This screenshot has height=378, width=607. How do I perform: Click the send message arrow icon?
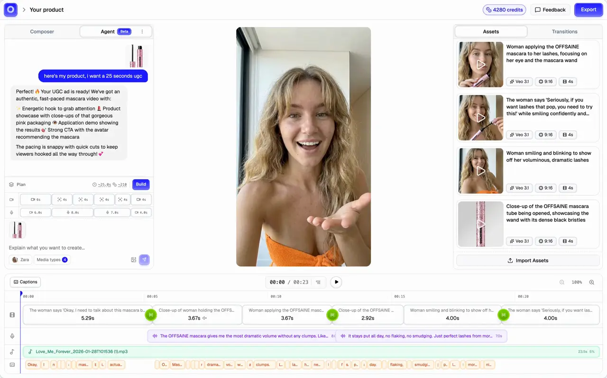pos(144,259)
